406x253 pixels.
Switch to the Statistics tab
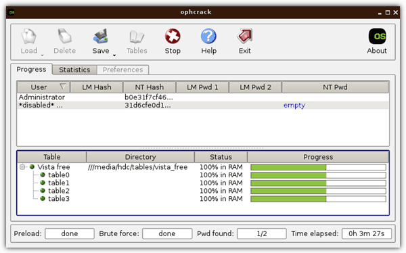(74, 70)
